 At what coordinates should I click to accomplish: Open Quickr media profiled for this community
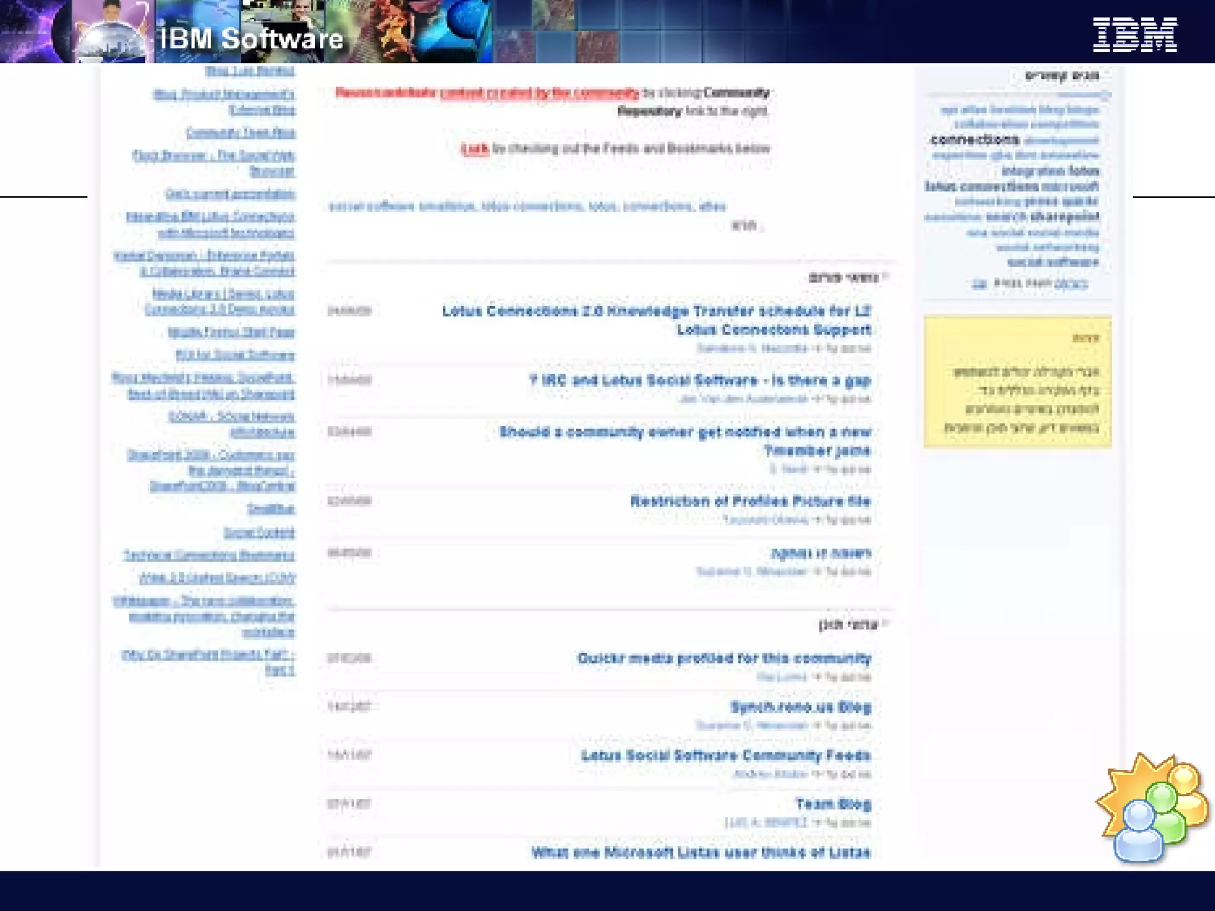point(724,658)
